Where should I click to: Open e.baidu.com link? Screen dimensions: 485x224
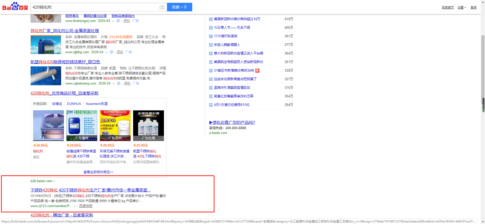(218, 133)
